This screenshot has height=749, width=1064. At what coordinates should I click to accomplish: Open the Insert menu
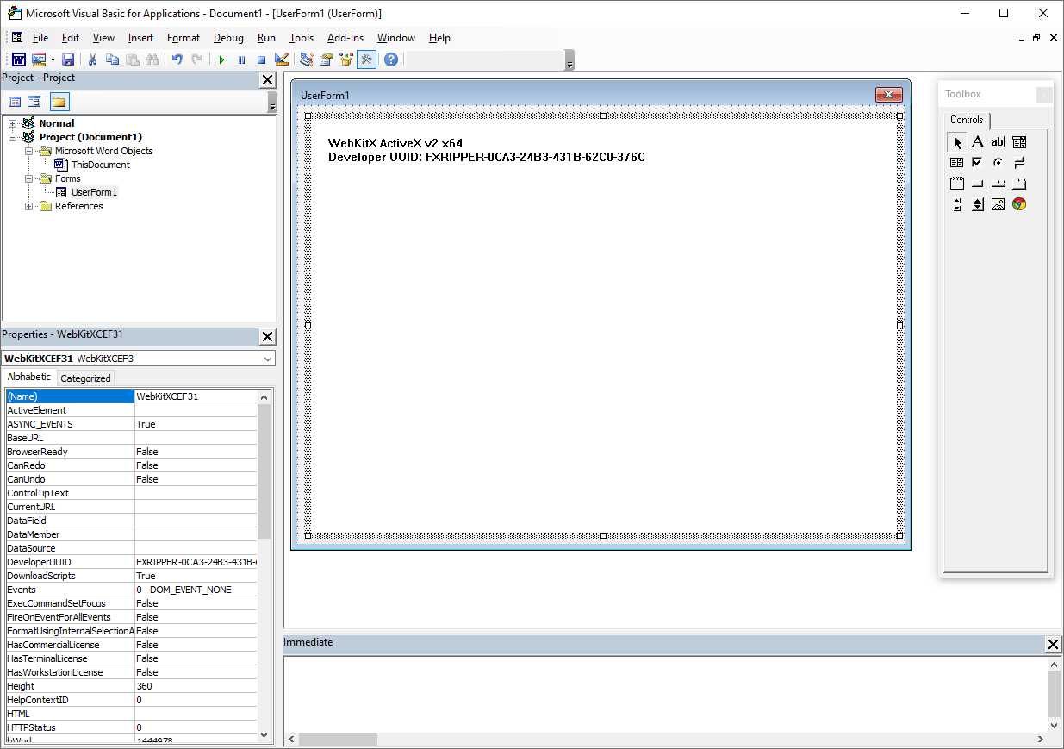pyautogui.click(x=140, y=38)
